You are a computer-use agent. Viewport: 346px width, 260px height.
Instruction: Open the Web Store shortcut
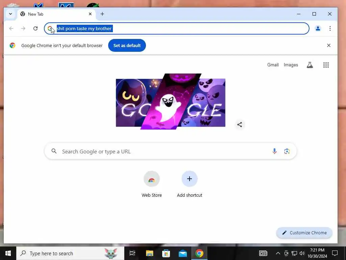point(152,184)
